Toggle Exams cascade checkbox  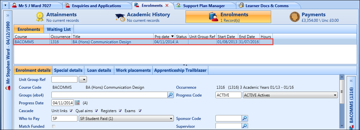point(140,111)
